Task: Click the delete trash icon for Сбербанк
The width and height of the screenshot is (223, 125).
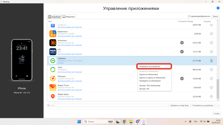Action: click(x=211, y=61)
